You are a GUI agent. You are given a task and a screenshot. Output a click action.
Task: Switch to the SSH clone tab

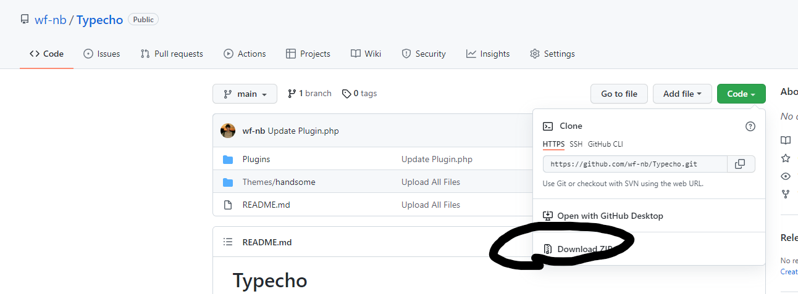(x=576, y=144)
